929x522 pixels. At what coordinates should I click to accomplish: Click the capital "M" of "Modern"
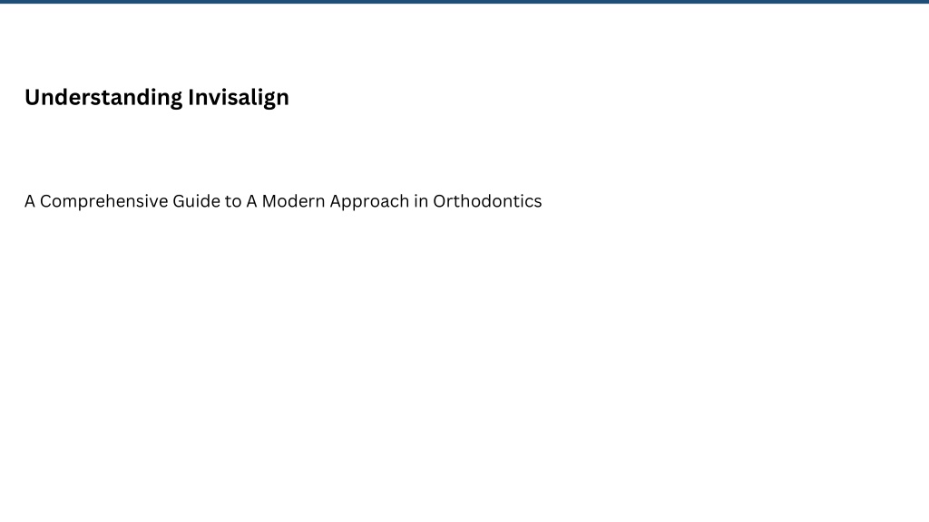click(269, 201)
